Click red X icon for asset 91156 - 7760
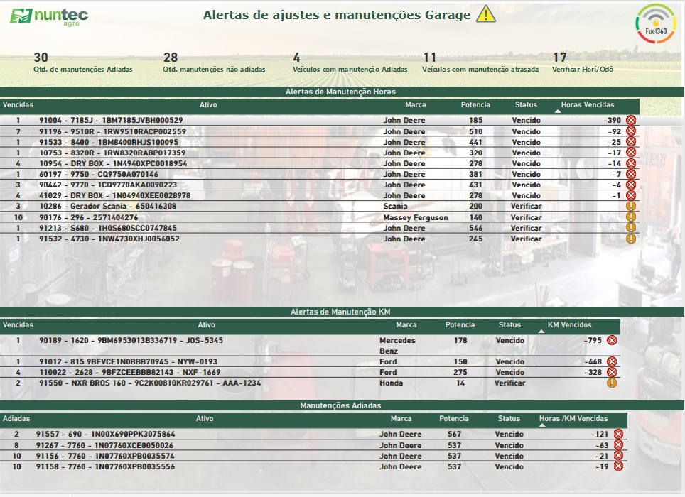 619,456
